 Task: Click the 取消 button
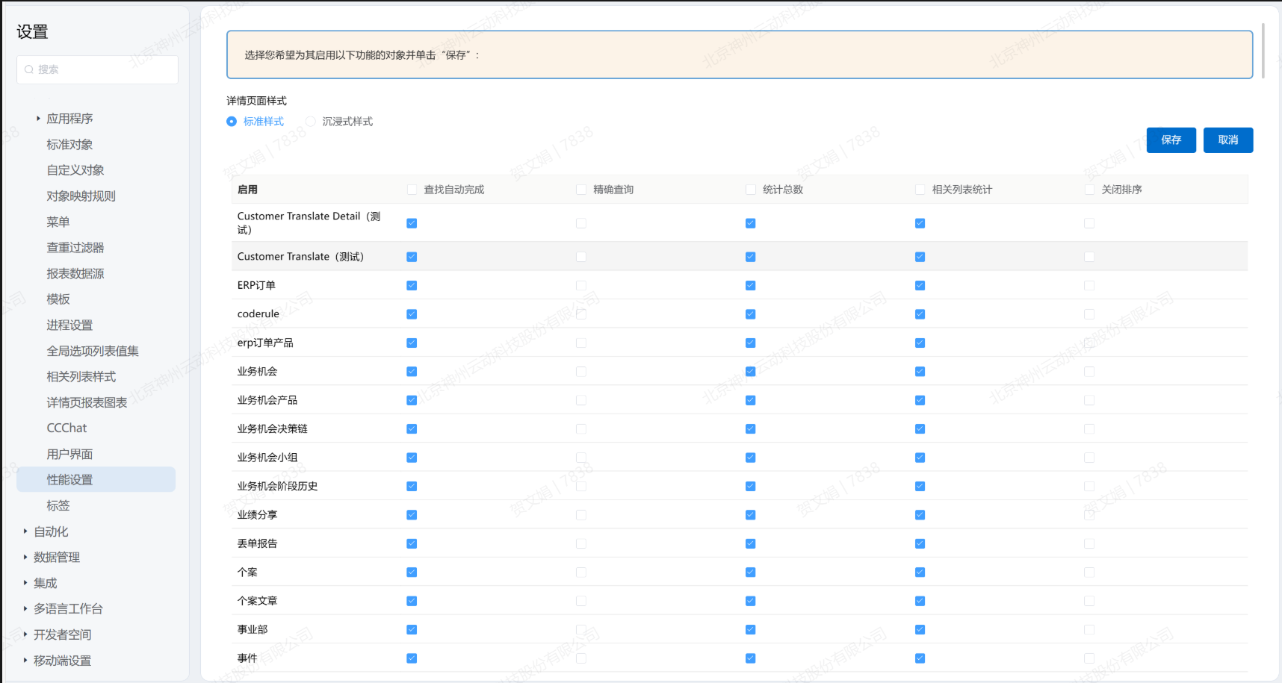click(1227, 140)
